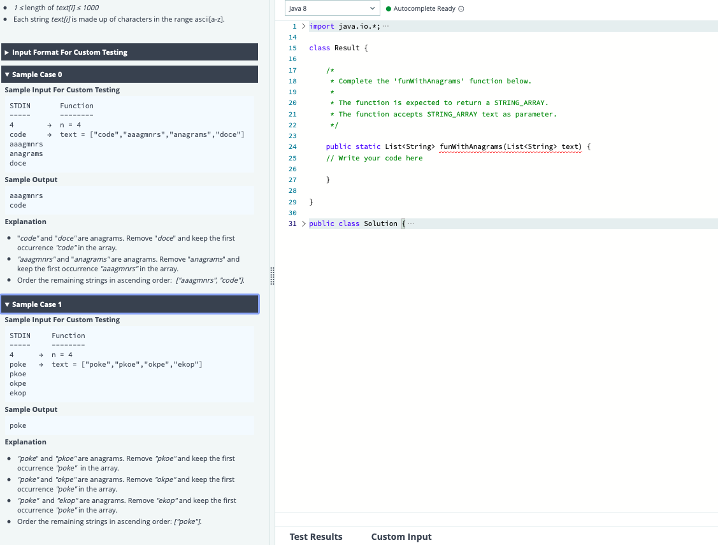Expand Input Format For Custom Testing section

click(x=129, y=52)
